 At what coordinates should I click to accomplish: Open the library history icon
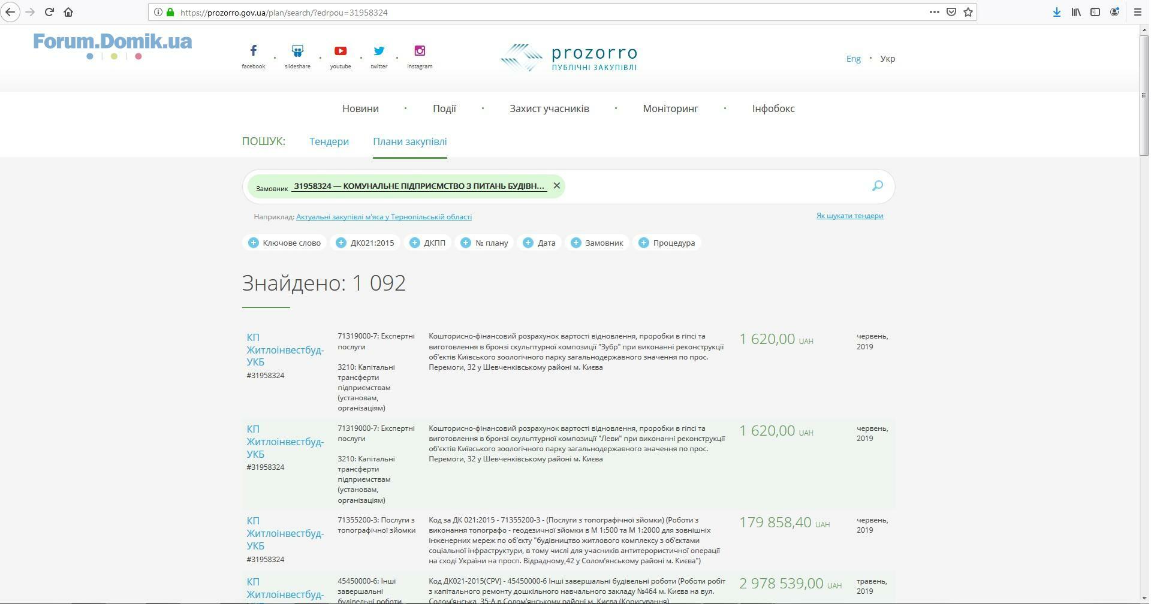[1076, 12]
